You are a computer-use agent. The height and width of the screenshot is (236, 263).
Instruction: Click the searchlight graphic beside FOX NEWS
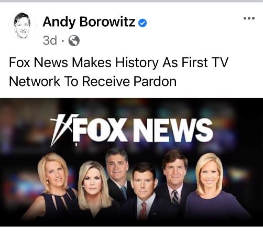pyautogui.click(x=64, y=130)
